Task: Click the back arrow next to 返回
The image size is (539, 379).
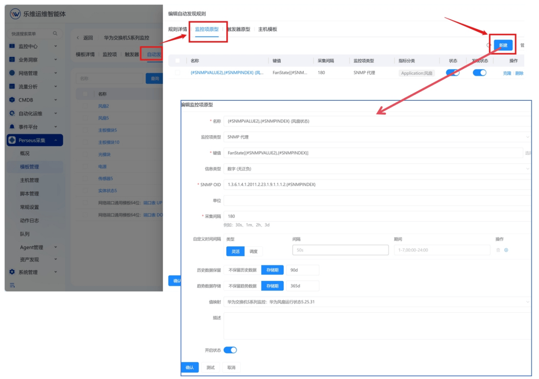Action: pos(78,38)
